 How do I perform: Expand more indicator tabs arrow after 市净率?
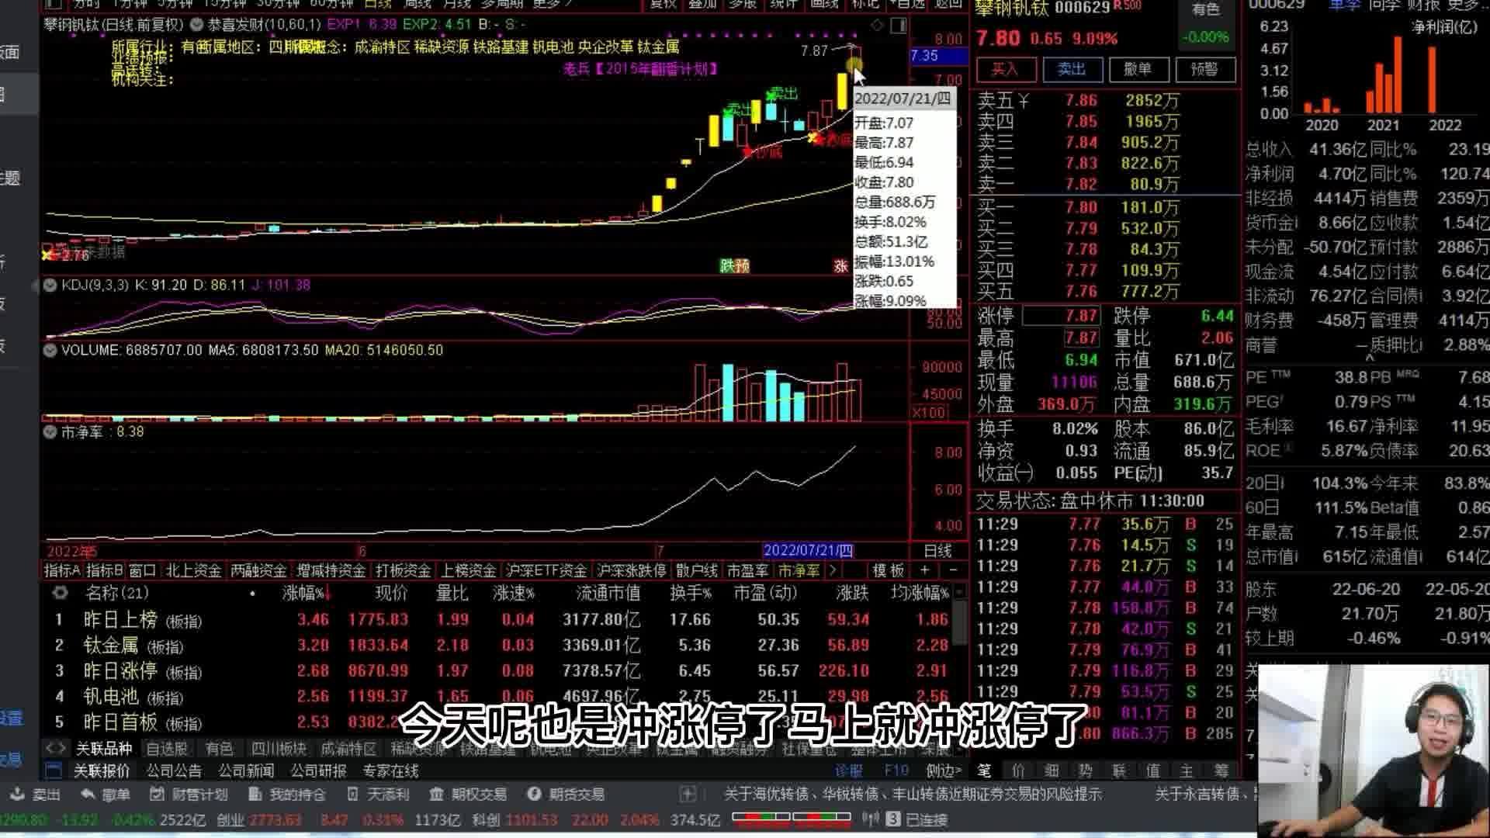click(832, 570)
